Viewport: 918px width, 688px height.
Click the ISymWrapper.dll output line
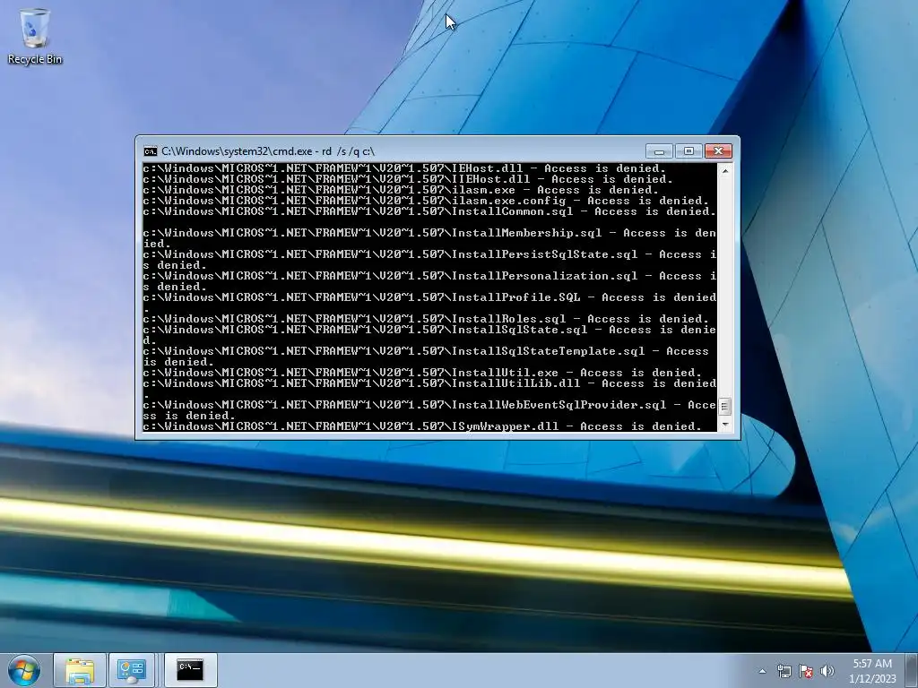pyautogui.click(x=422, y=426)
